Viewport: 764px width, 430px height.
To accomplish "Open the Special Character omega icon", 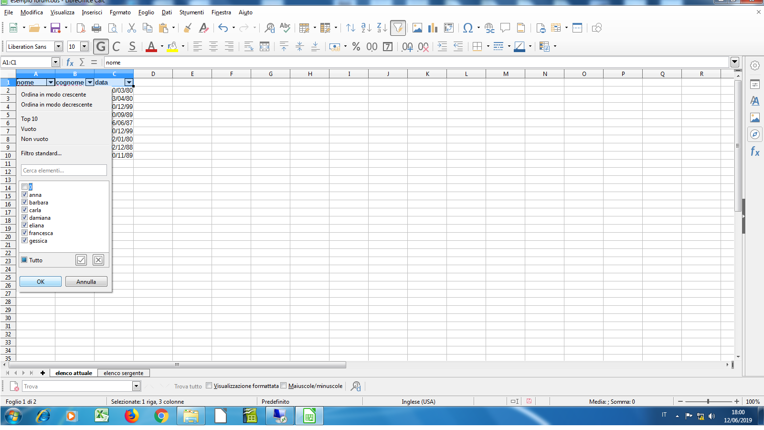I will [468, 28].
